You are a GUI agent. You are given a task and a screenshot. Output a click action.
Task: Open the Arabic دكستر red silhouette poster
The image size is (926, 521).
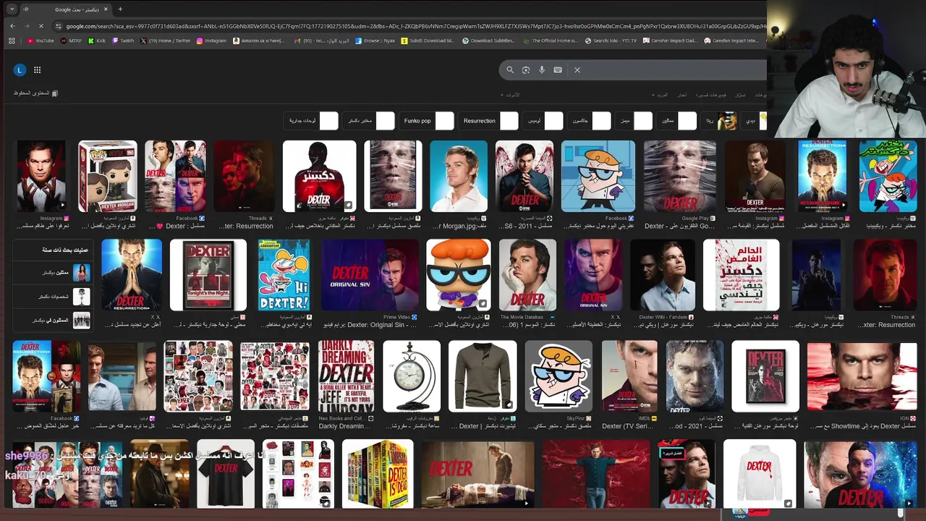[319, 176]
